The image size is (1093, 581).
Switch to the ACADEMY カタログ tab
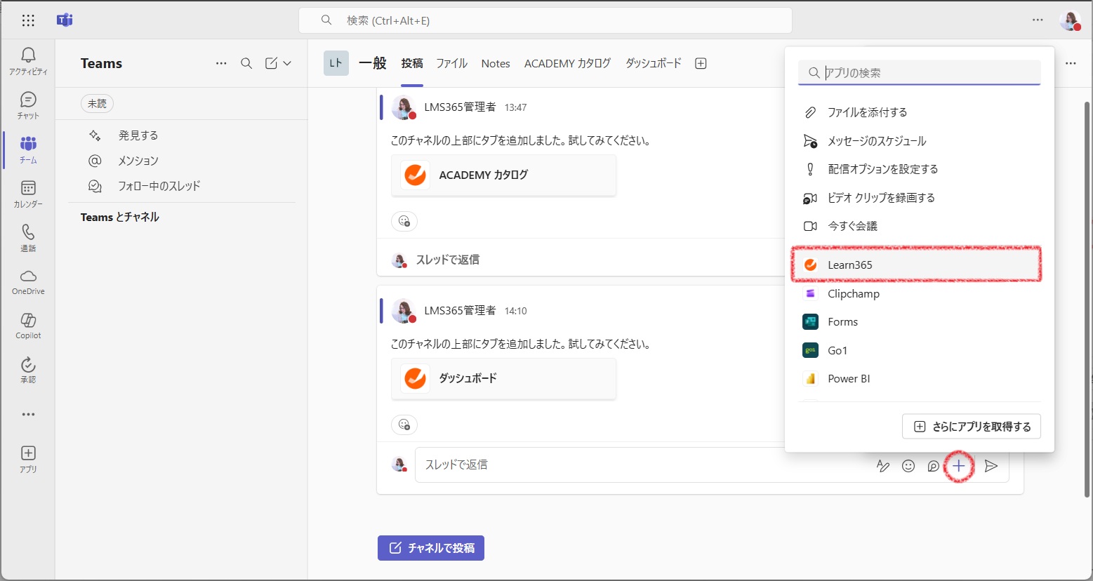pyautogui.click(x=567, y=63)
